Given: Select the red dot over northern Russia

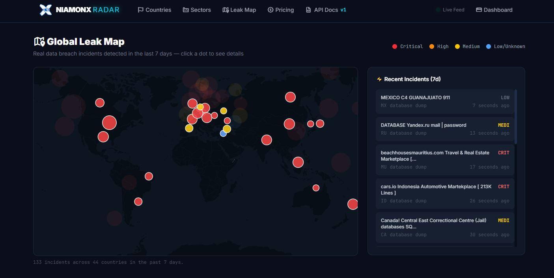Looking at the screenshot, I should 290,97.
